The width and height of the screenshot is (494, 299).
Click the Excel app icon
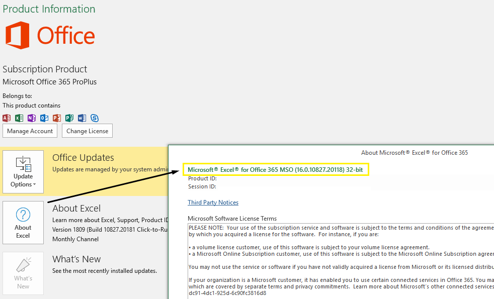[19, 118]
